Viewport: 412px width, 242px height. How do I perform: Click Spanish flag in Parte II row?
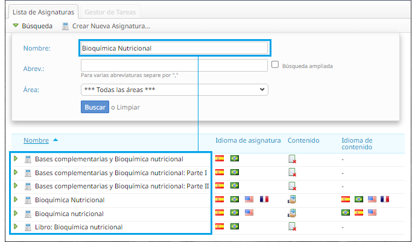(x=220, y=185)
